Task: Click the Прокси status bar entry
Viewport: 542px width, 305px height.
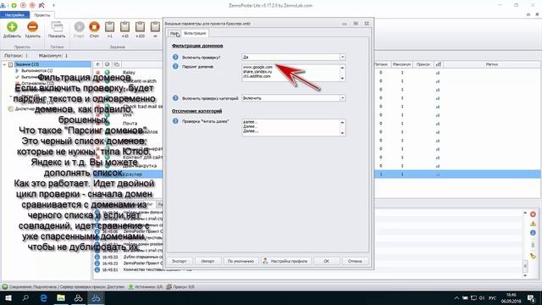Action: (180, 287)
